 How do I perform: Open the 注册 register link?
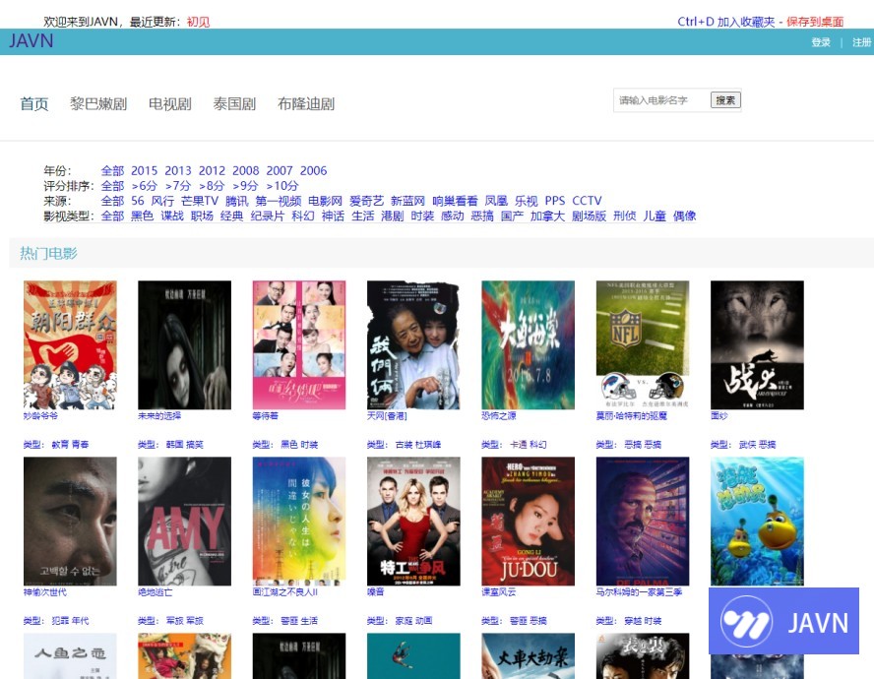[x=862, y=42]
